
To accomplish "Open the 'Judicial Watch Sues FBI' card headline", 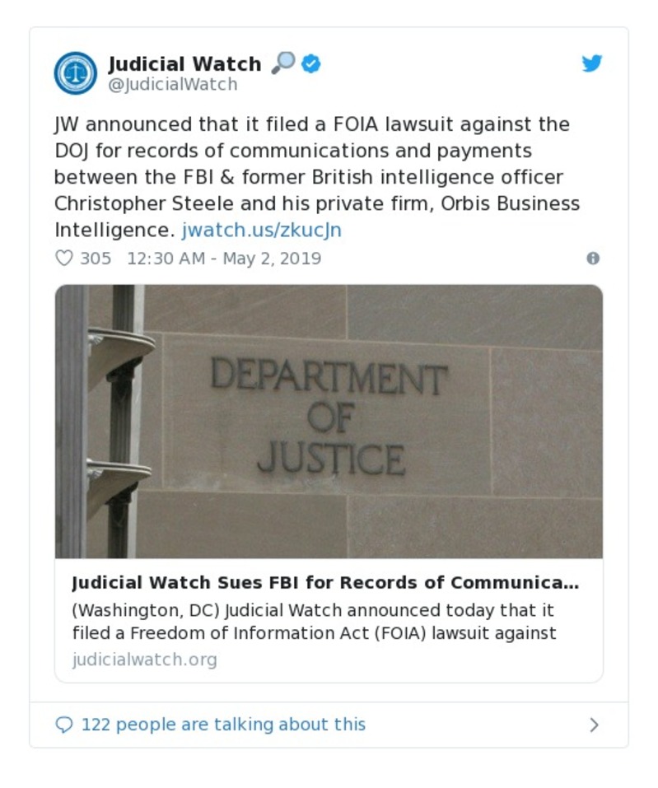I will tap(325, 583).
